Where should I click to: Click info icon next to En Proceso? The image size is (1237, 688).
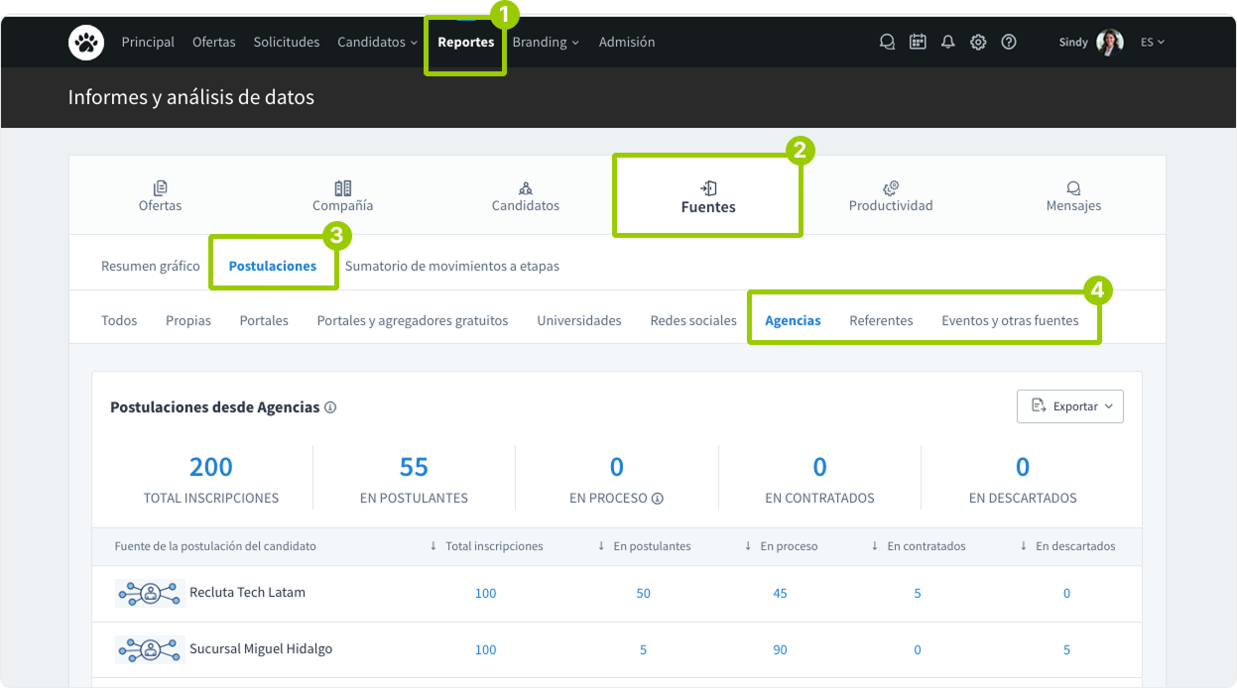658,499
